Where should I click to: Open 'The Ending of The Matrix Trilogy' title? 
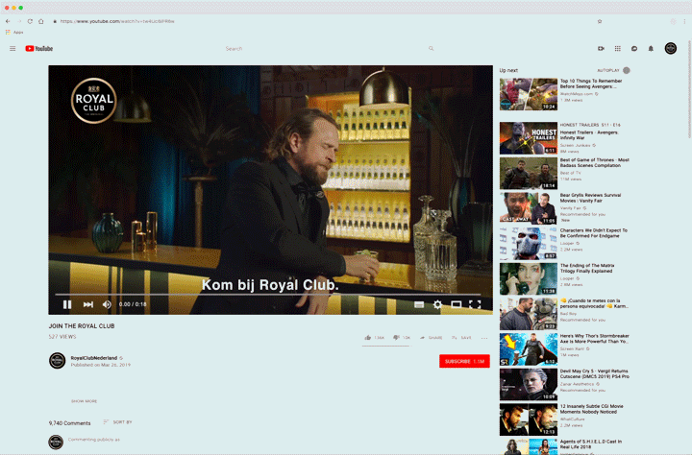[587, 268]
